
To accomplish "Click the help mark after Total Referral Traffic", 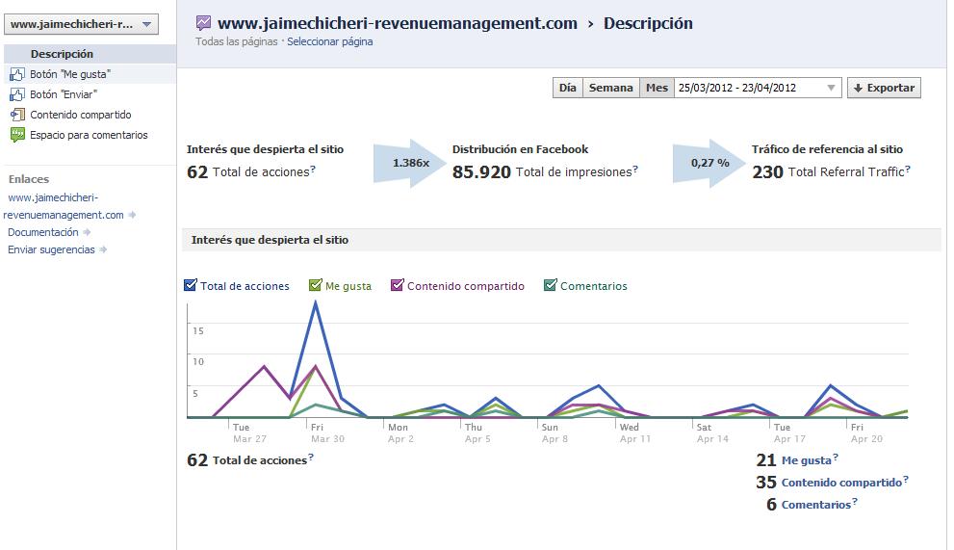I will click(907, 170).
